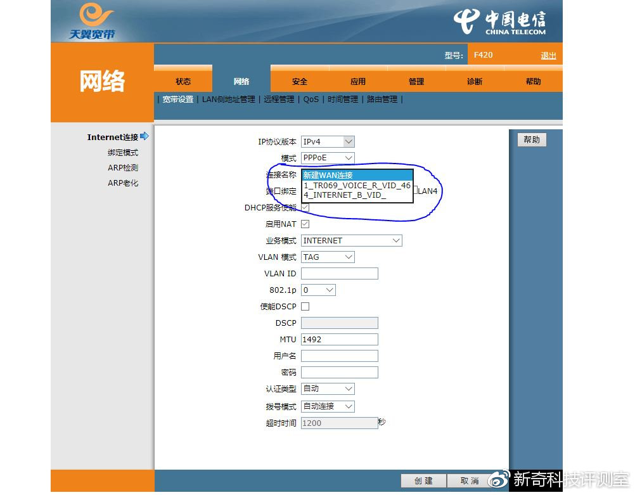Open the 业务模式 INTERNET dropdown
The image size is (635, 495).
point(351,240)
